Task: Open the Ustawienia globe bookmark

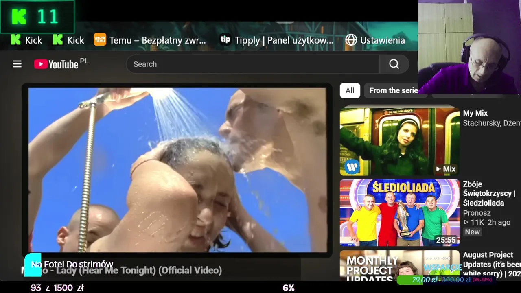Action: (375, 40)
